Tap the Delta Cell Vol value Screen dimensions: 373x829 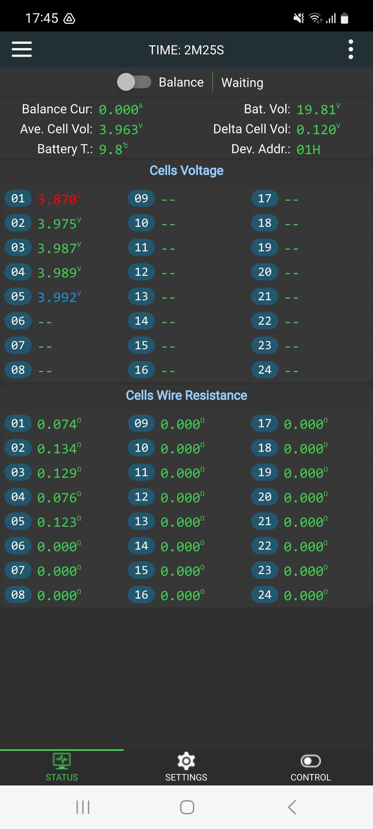point(317,130)
